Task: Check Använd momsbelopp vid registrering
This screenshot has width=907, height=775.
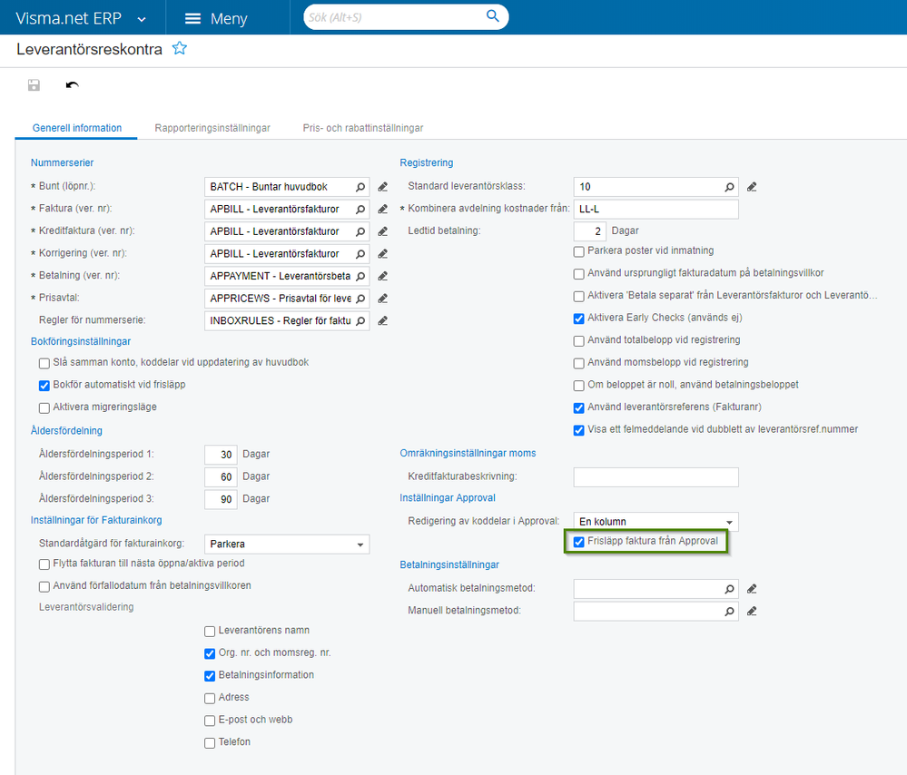Action: coord(578,363)
